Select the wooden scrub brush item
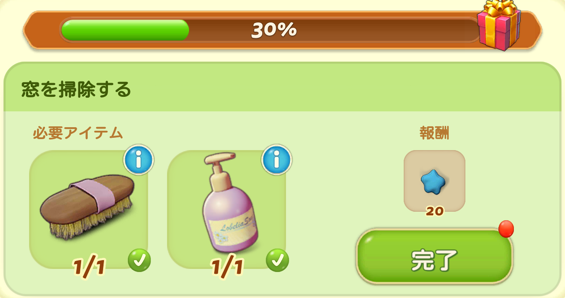Screen dimensions: 565x298 [x=87, y=206]
